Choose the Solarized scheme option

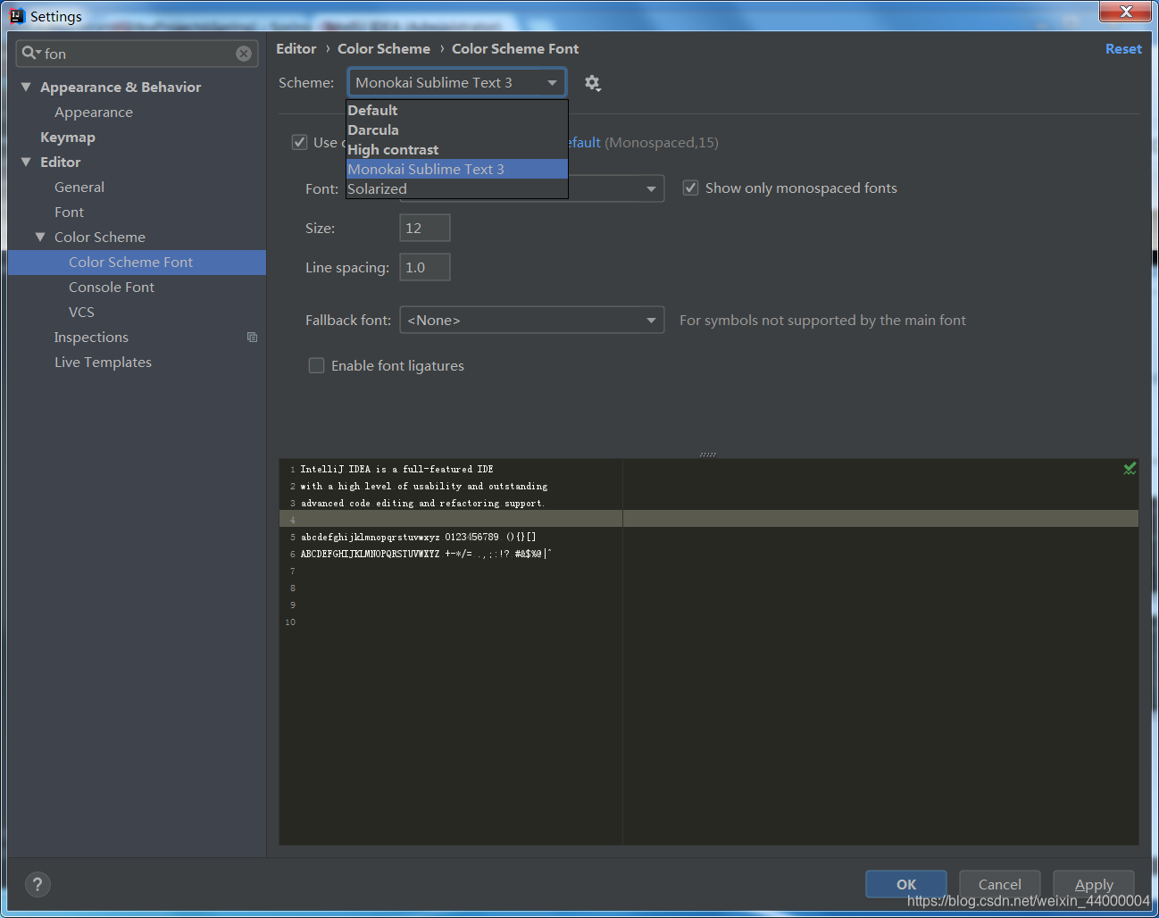(x=456, y=188)
